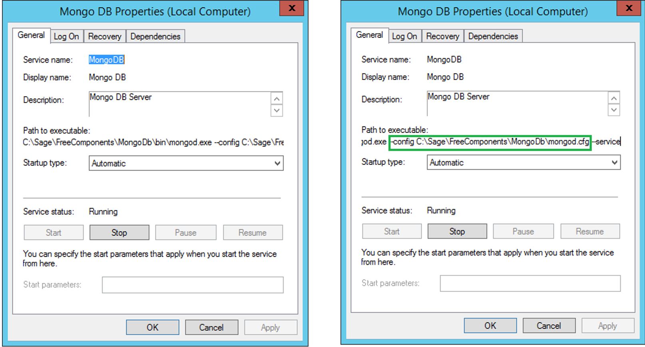Select the General tab in left dialog
Image resolution: width=645 pixels, height=347 pixels.
(31, 35)
